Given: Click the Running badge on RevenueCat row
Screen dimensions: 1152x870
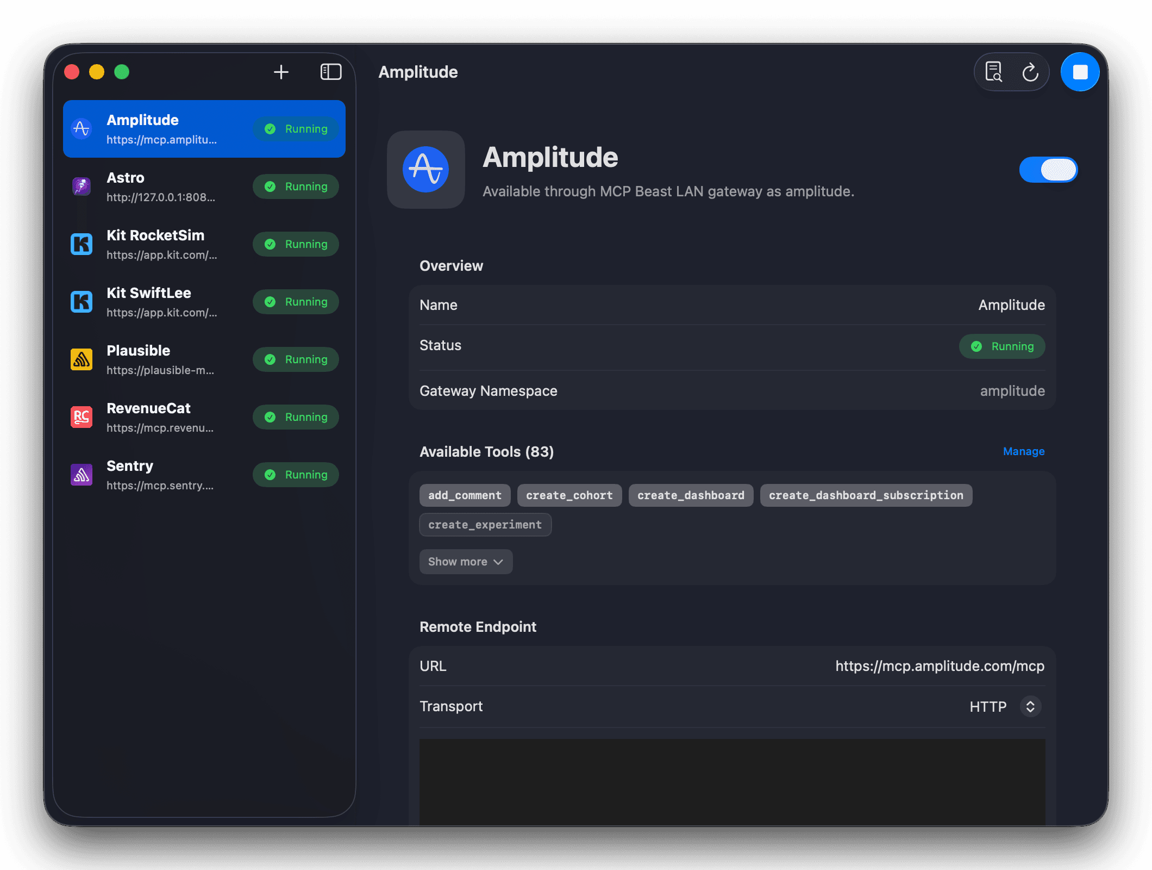Looking at the screenshot, I should tap(296, 417).
